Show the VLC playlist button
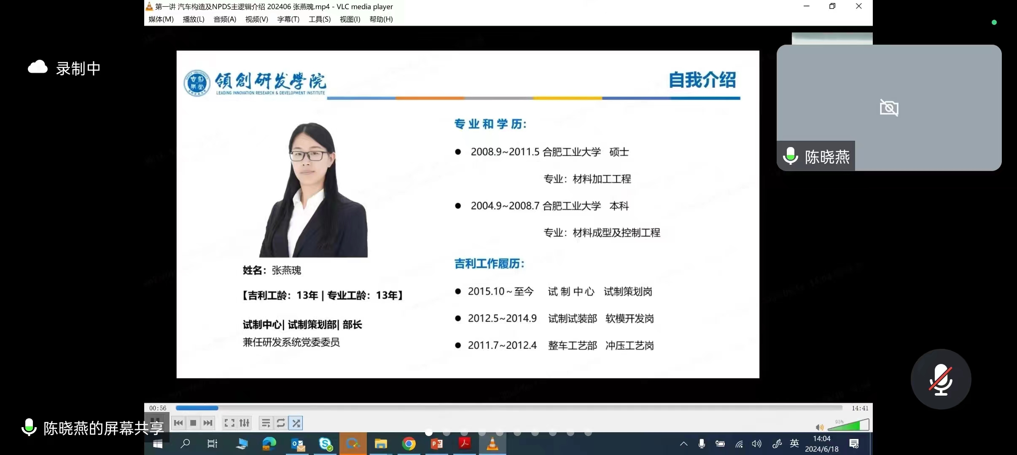Screen dimensions: 1017x455 (x=266, y=423)
